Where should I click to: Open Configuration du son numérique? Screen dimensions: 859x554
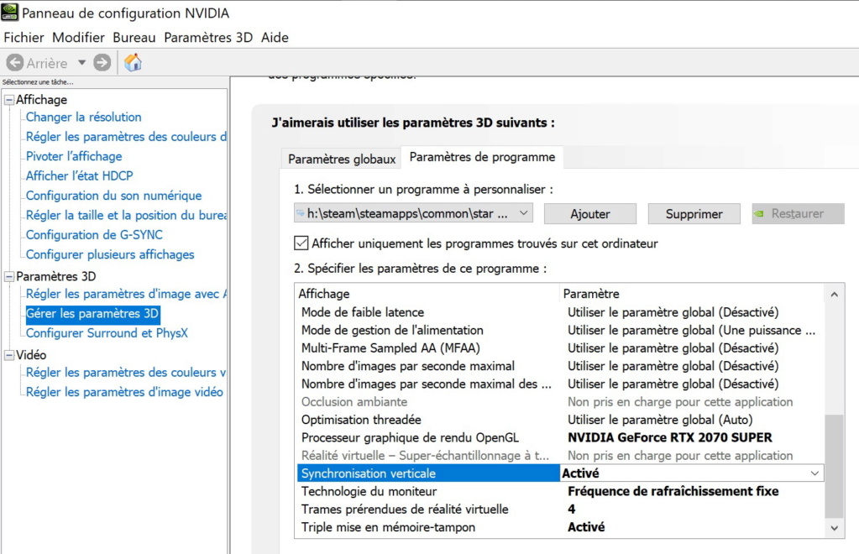(114, 196)
